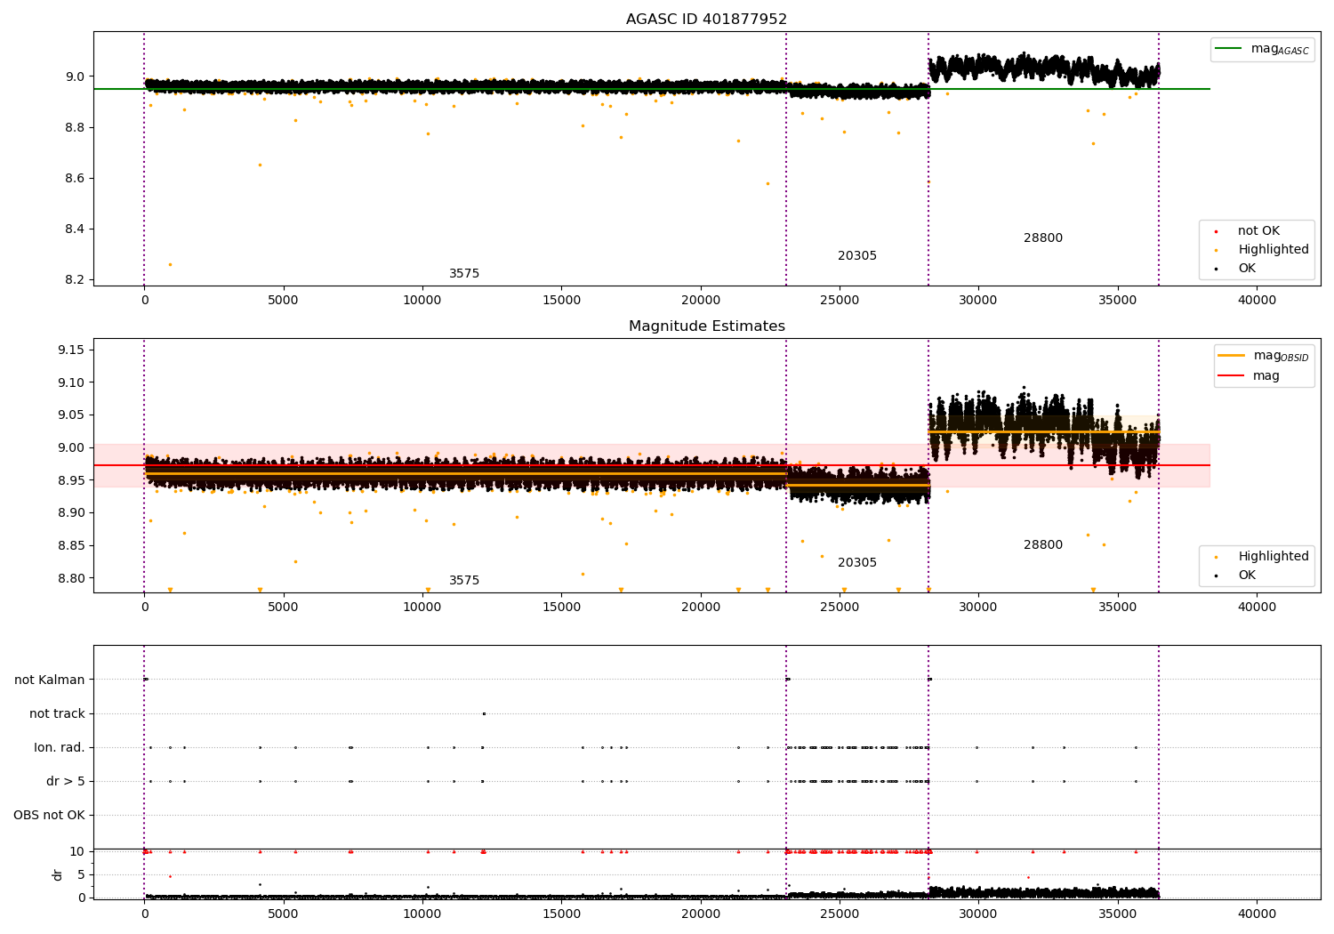Click the 20000 x-tick in top plot

coord(701,300)
